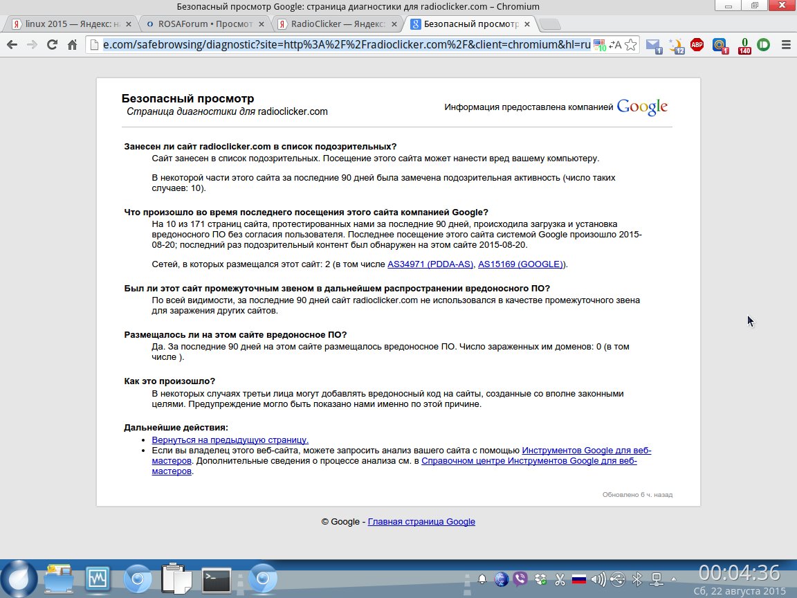The width and height of the screenshot is (797, 598).
Task: Click the Google logo in the page header
Action: point(642,107)
